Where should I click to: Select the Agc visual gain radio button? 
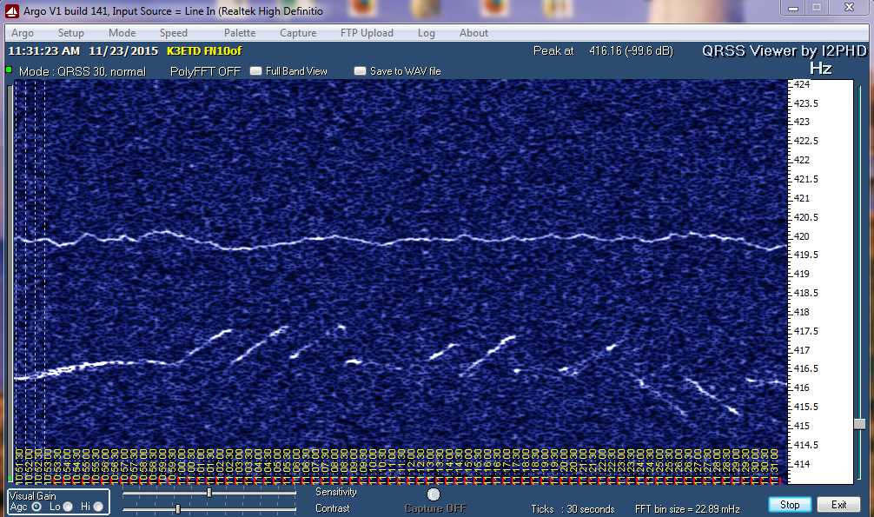tap(36, 506)
